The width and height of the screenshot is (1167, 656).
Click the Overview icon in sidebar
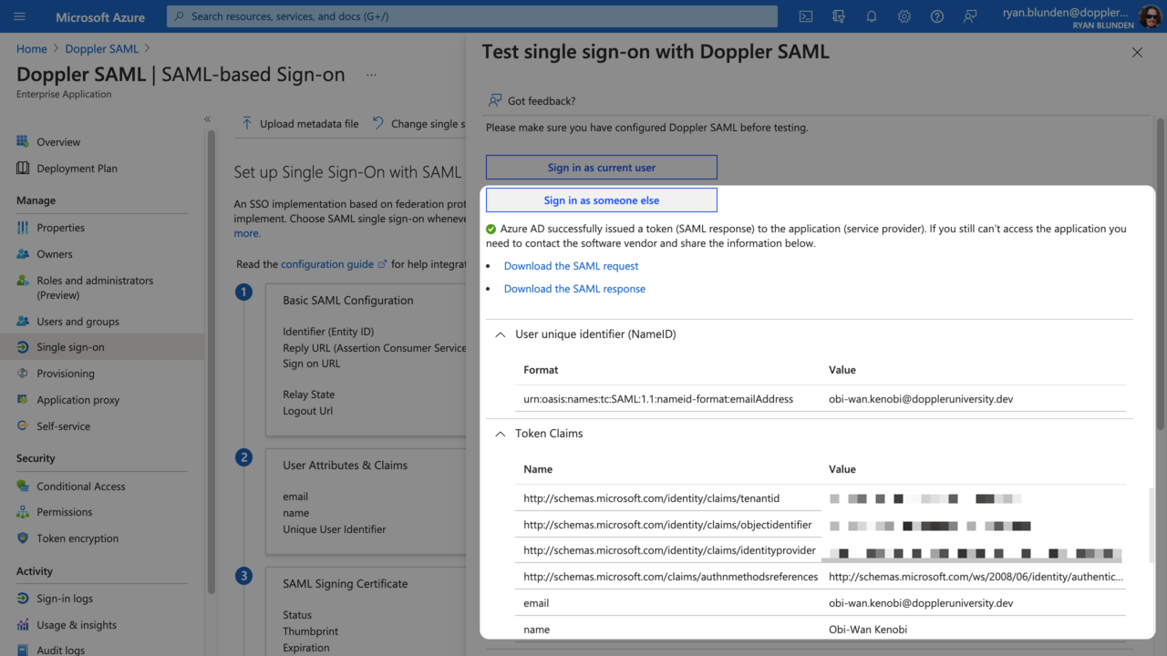click(23, 141)
